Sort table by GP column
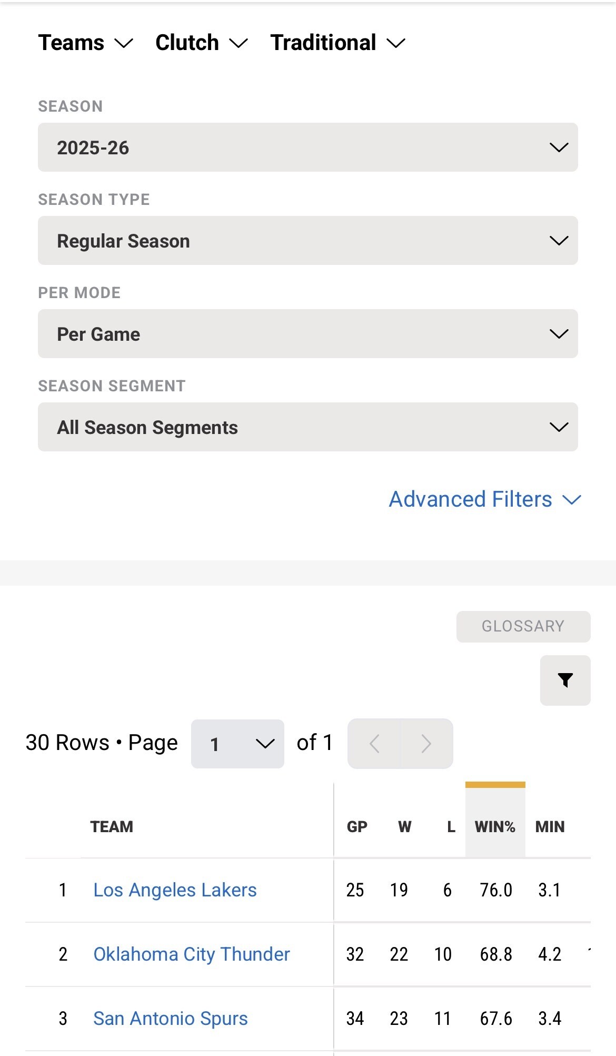The height and width of the screenshot is (1056, 616). (357, 826)
